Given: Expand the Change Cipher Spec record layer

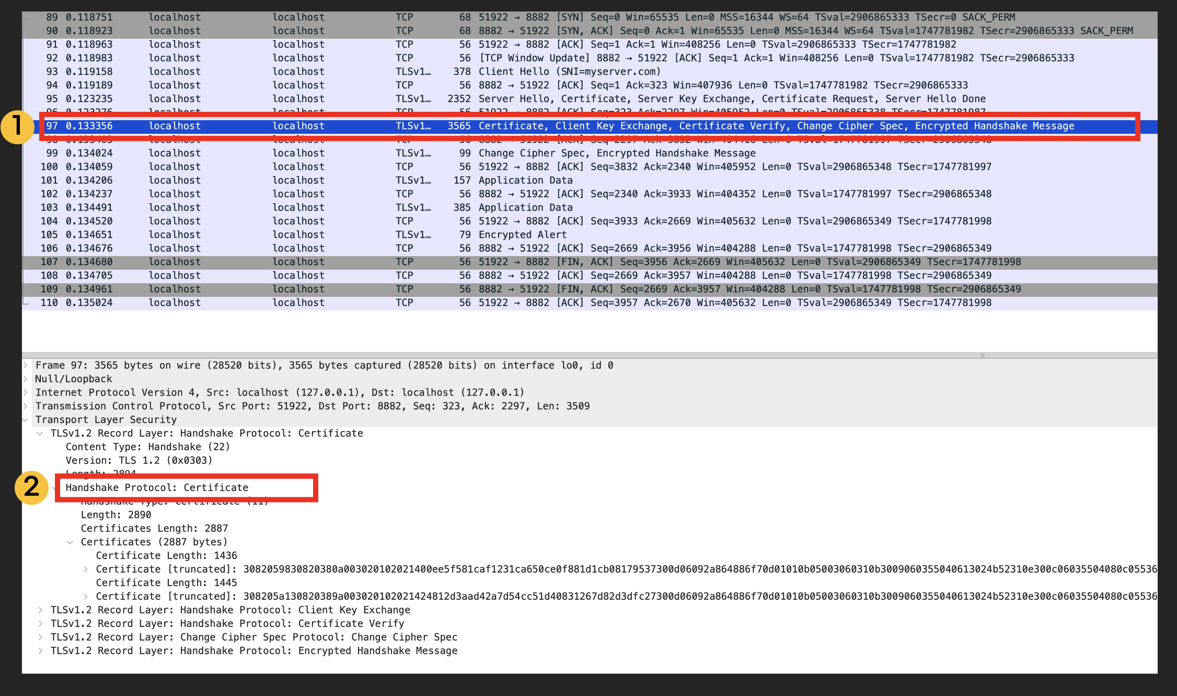Looking at the screenshot, I should pos(40,637).
